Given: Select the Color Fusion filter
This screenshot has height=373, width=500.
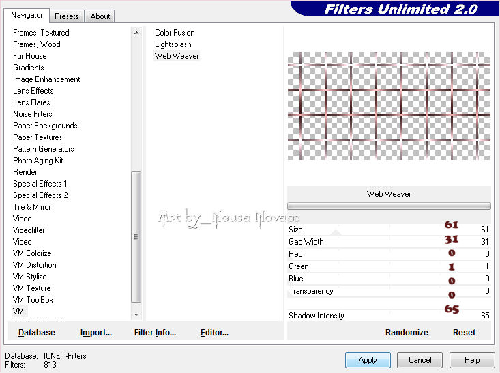Looking at the screenshot, I should point(175,33).
